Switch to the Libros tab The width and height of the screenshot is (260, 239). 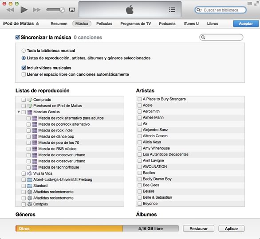tap(213, 23)
